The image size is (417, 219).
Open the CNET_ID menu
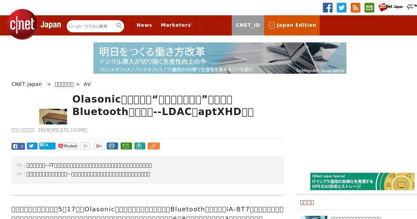[248, 25]
